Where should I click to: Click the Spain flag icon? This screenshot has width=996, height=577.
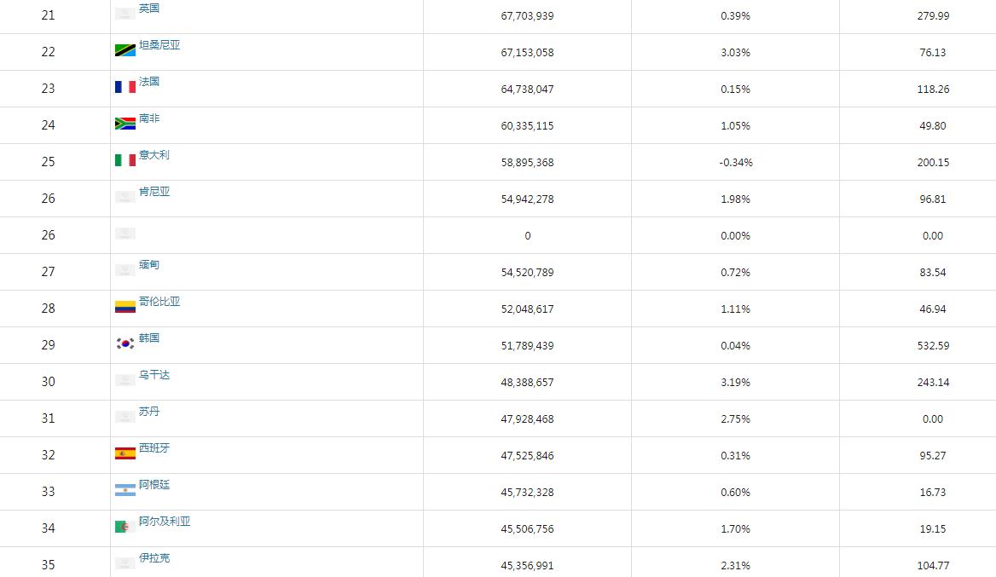pos(125,453)
